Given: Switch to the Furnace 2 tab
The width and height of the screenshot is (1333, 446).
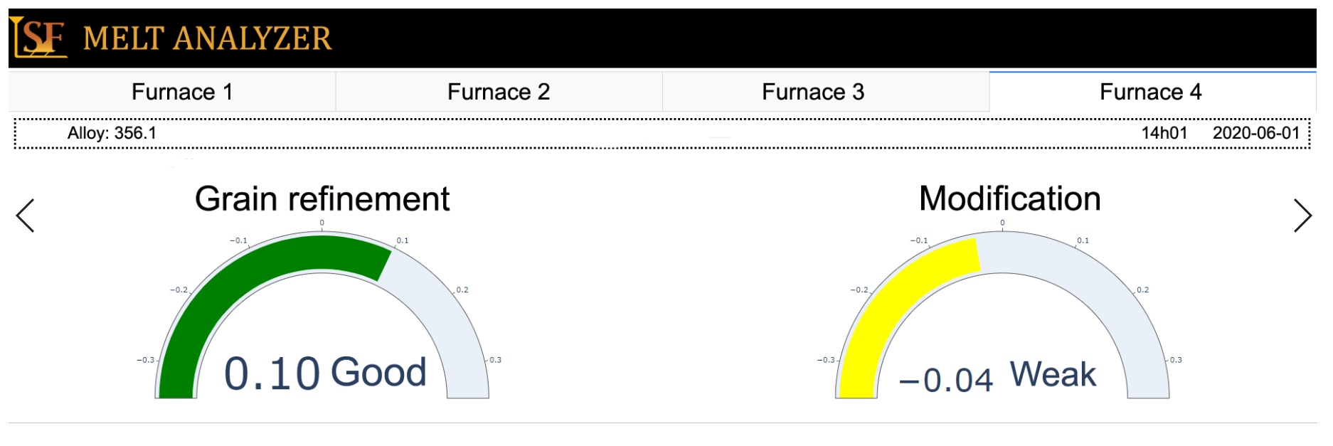Looking at the screenshot, I should pos(499,92).
